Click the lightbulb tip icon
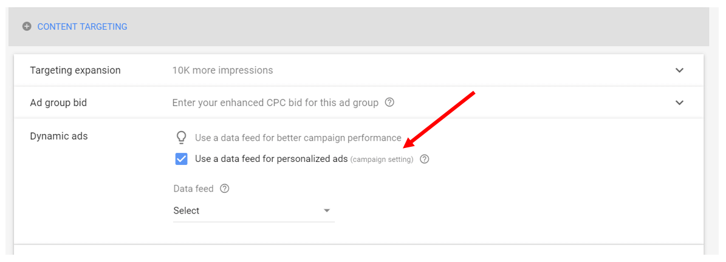 coord(182,137)
